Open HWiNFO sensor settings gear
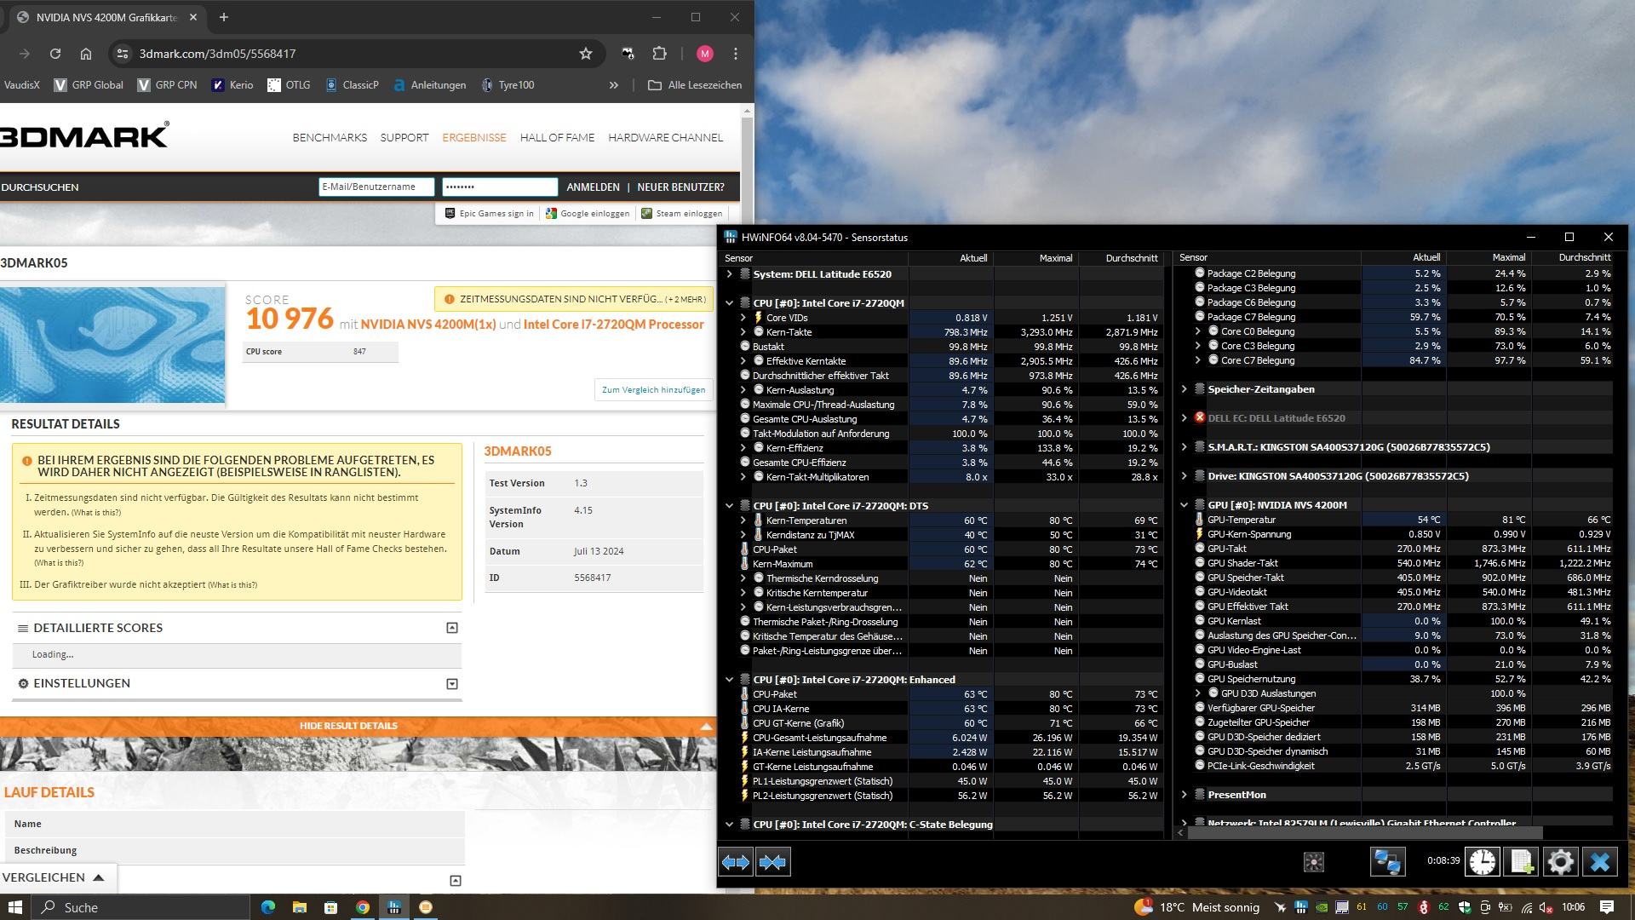The width and height of the screenshot is (1635, 920). click(x=1560, y=862)
